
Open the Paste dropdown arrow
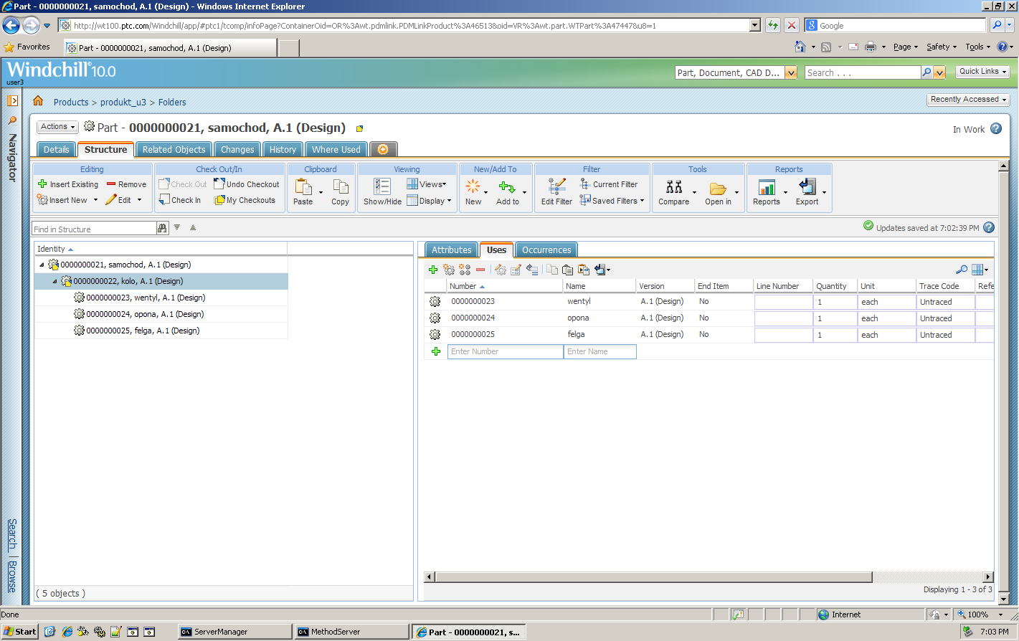pos(321,192)
